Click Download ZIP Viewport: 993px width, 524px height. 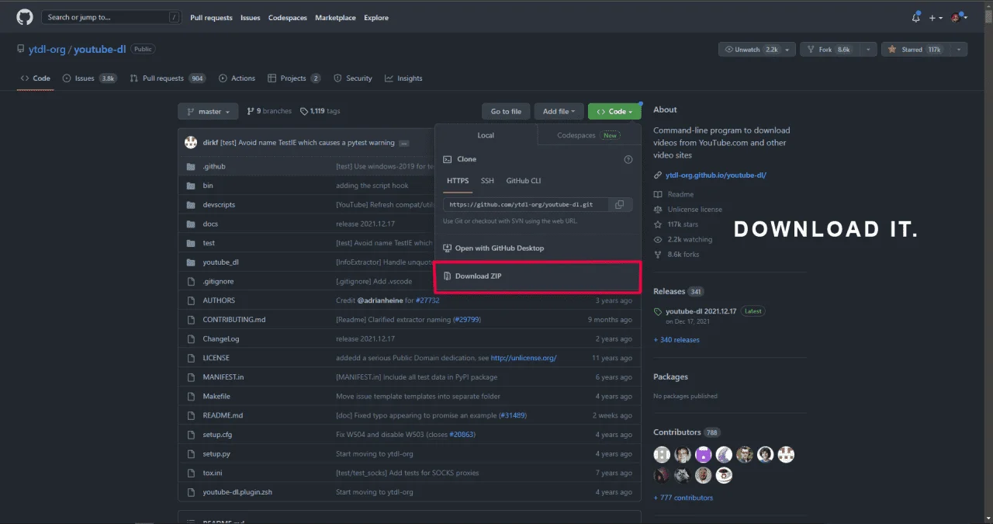pyautogui.click(x=538, y=277)
